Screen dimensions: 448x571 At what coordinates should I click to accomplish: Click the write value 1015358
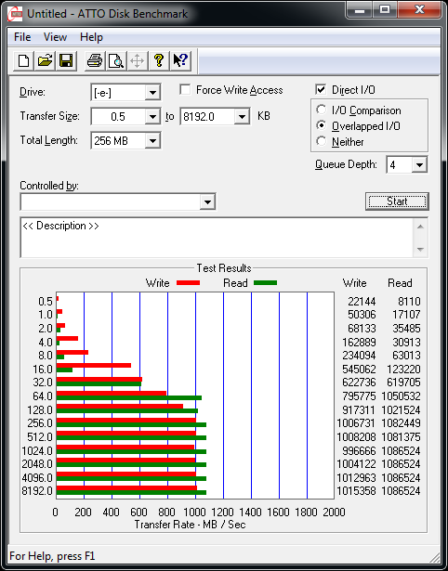(356, 491)
